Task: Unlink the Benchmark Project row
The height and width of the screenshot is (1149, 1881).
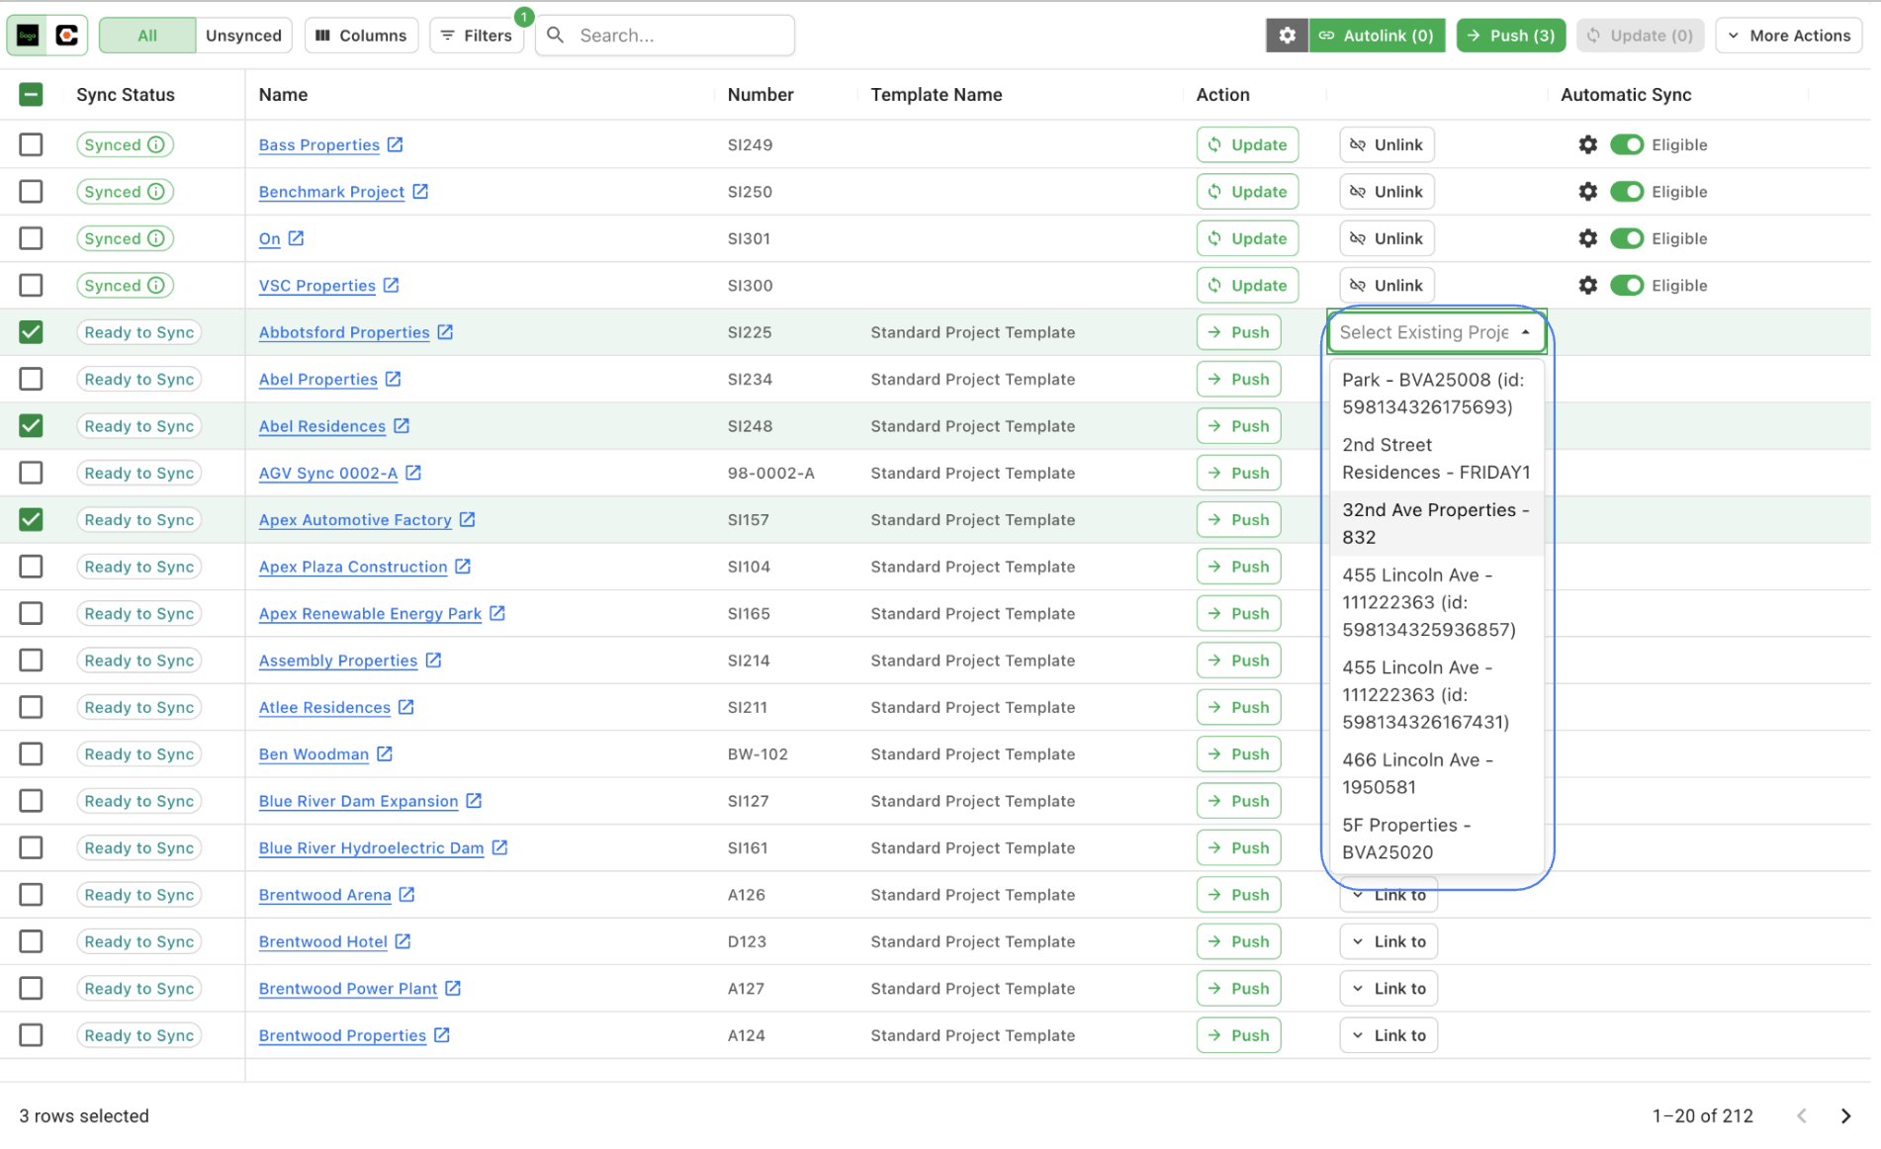Action: [1387, 192]
